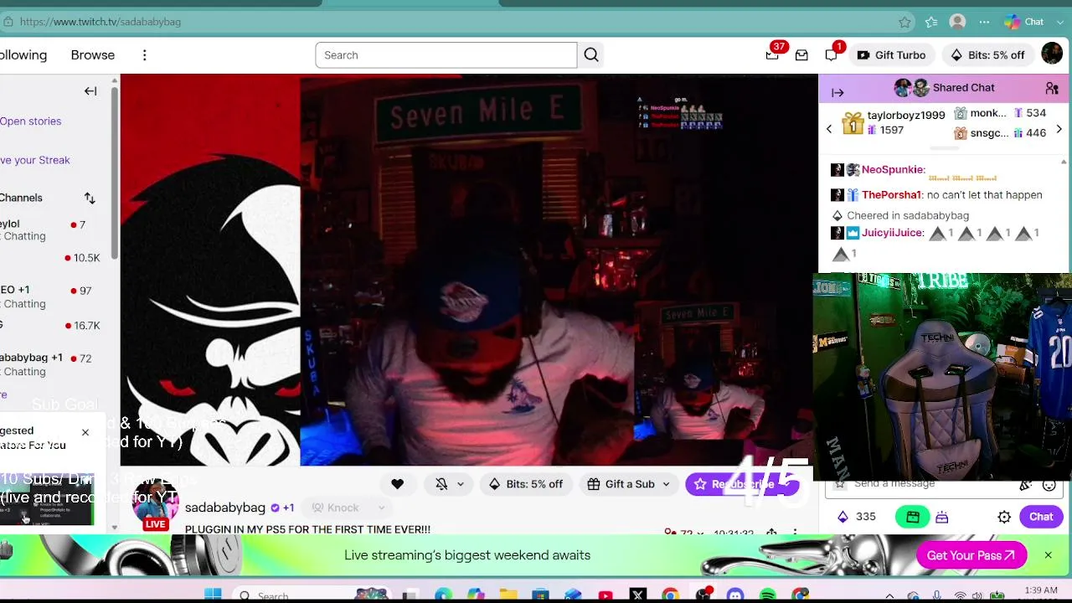Viewport: 1072px width, 603px height.
Task: Click NeoSpunkie username in chat
Action: click(893, 170)
